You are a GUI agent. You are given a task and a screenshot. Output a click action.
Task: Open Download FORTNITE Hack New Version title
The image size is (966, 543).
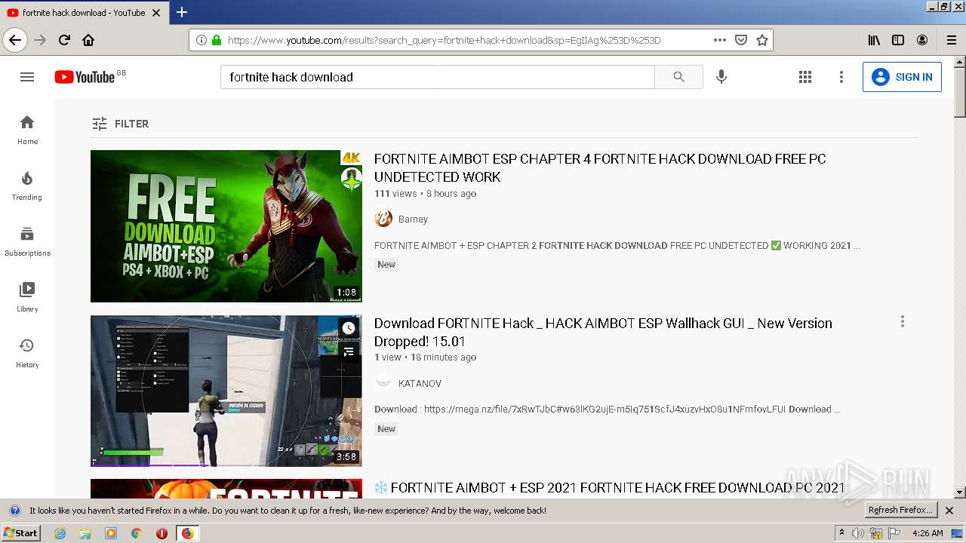[x=603, y=332]
